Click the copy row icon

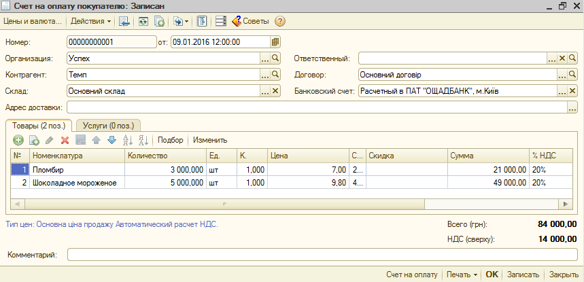(34, 140)
